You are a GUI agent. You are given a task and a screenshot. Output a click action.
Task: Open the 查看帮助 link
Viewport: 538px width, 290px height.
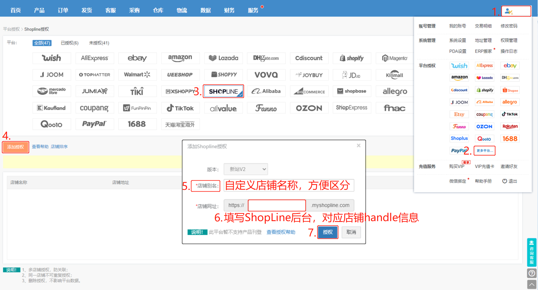coord(40,147)
